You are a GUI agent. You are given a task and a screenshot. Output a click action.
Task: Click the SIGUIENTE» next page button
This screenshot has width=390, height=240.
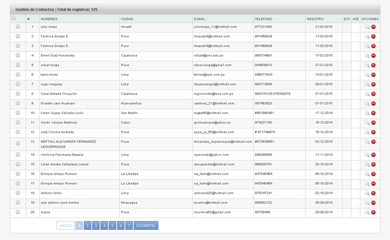pyautogui.click(x=146, y=226)
